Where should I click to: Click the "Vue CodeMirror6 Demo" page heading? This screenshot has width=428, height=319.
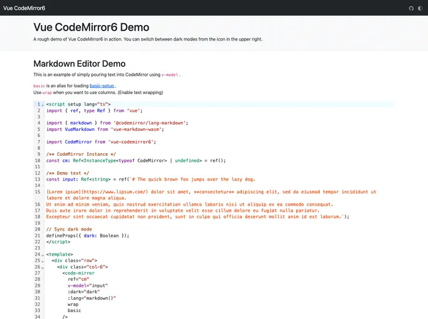[91, 27]
